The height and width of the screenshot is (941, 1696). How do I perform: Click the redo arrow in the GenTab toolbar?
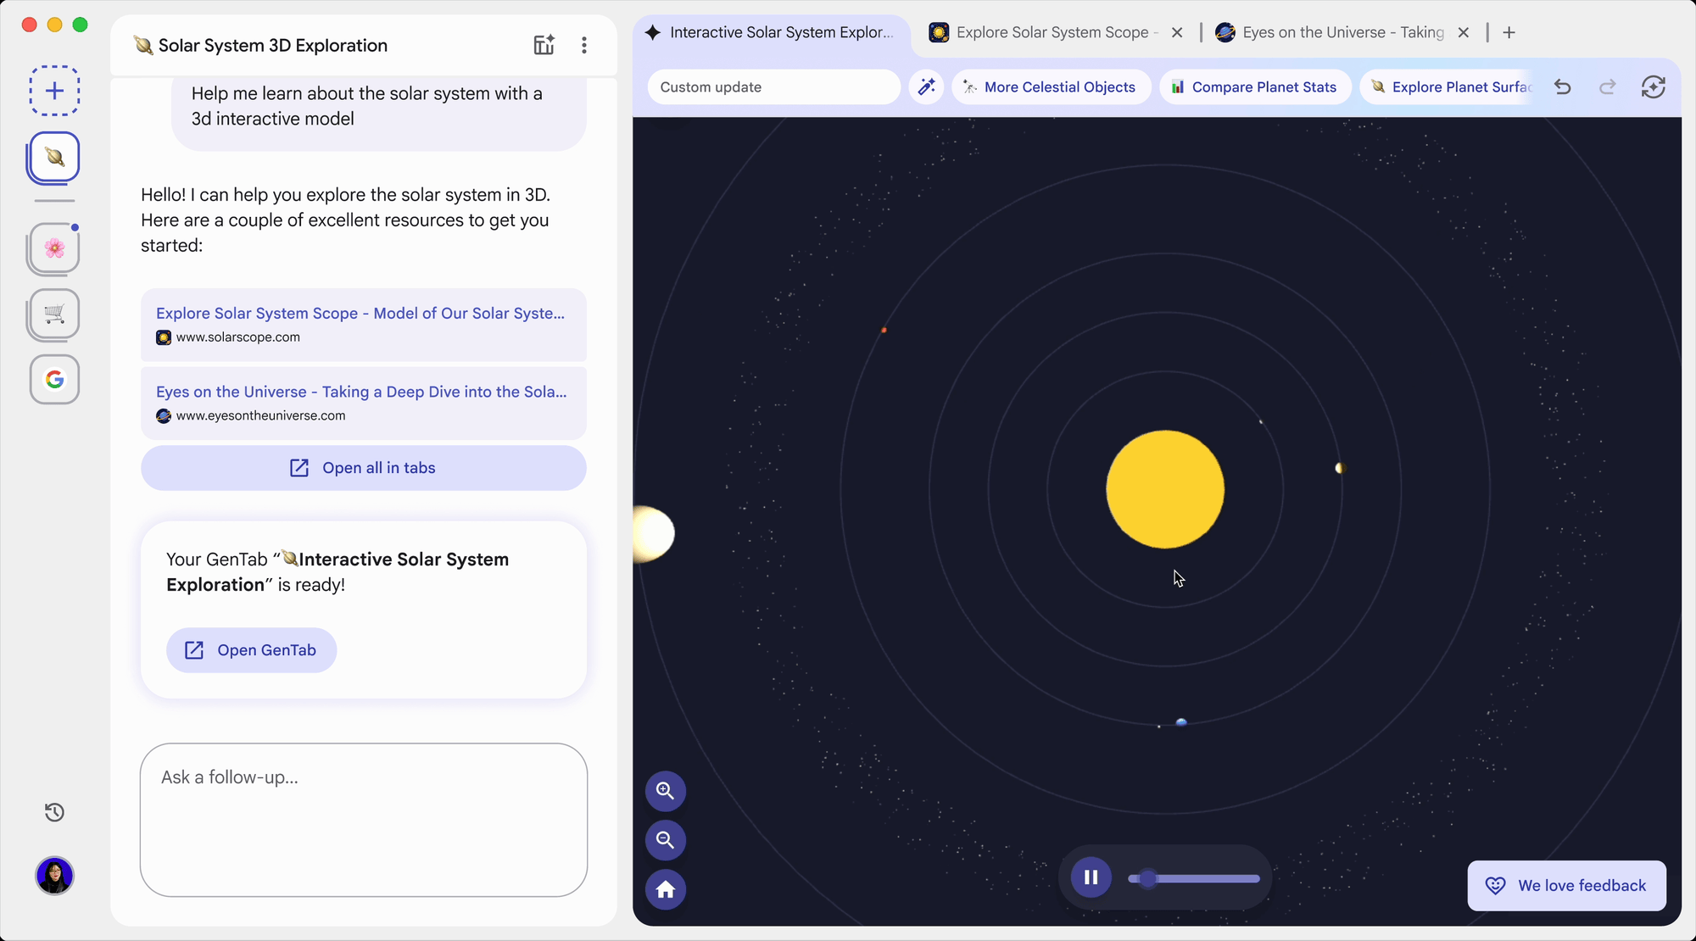1607,87
